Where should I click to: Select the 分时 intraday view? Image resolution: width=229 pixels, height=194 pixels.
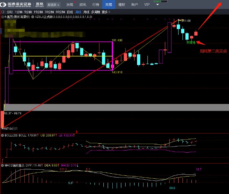pos(10,12)
